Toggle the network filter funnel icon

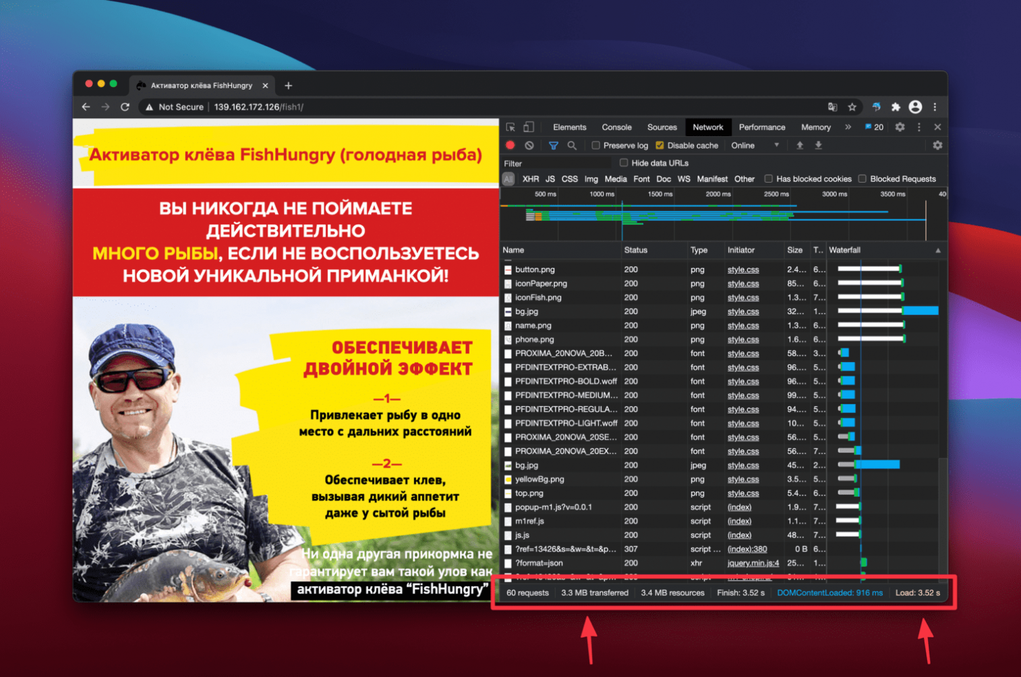coord(553,145)
